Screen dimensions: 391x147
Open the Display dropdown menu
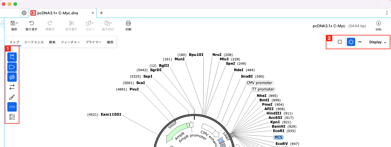click(377, 42)
